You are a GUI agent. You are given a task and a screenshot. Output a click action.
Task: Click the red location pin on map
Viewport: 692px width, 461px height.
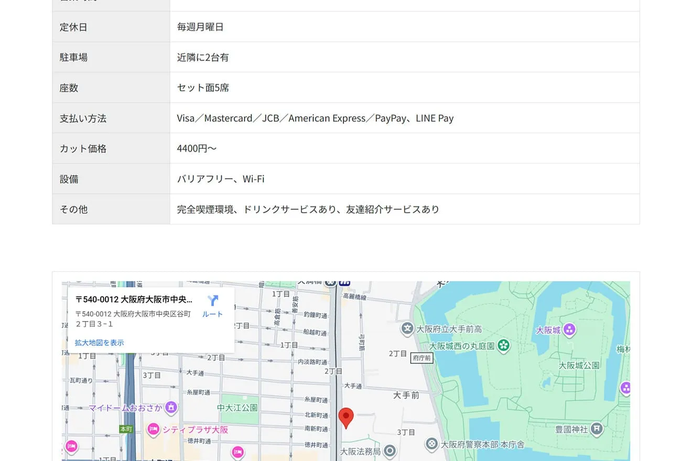coord(345,418)
